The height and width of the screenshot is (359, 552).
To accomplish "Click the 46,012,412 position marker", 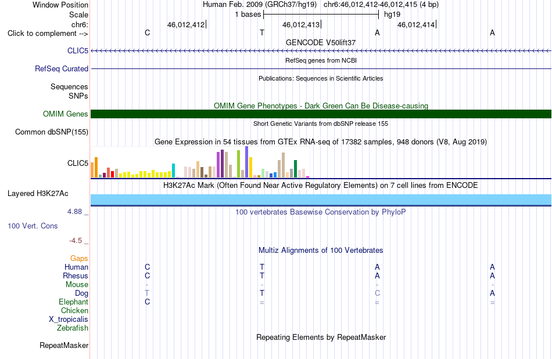I will [x=187, y=24].
